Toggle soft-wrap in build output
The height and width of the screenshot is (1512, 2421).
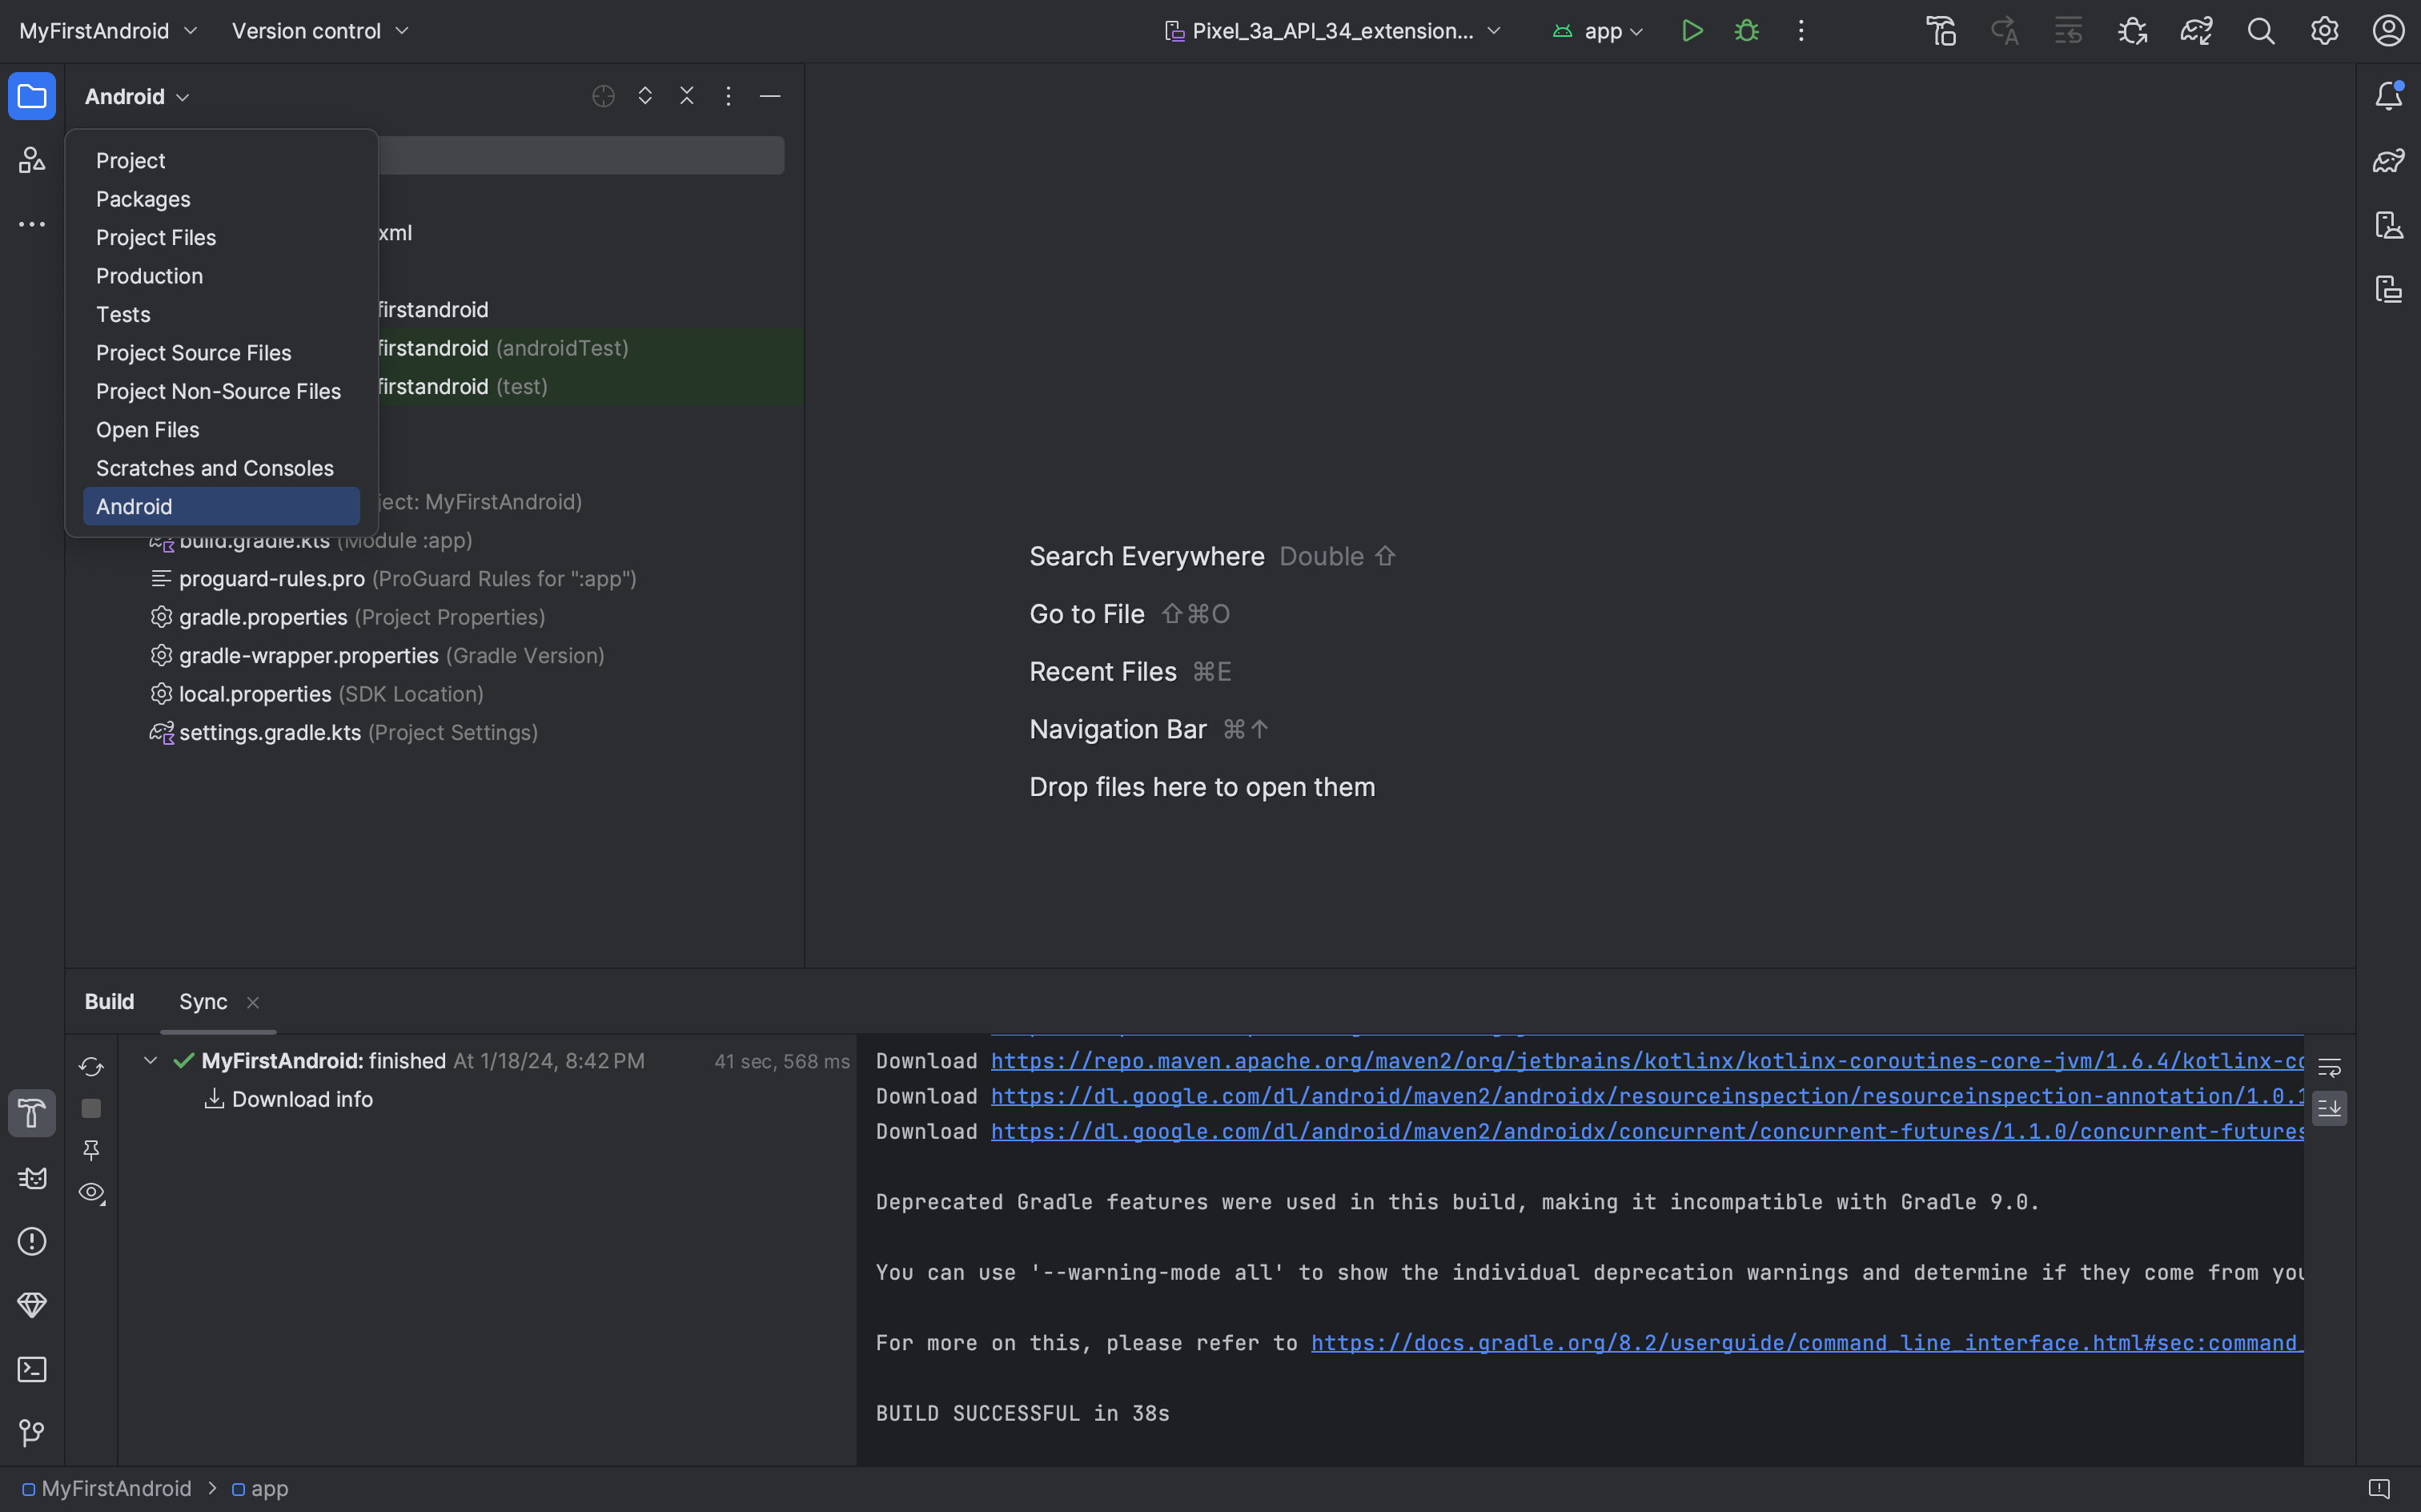[2329, 1067]
